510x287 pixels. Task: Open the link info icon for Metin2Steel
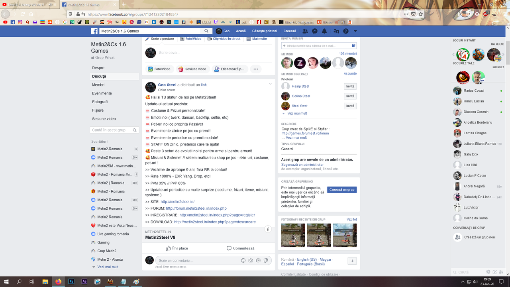click(268, 229)
